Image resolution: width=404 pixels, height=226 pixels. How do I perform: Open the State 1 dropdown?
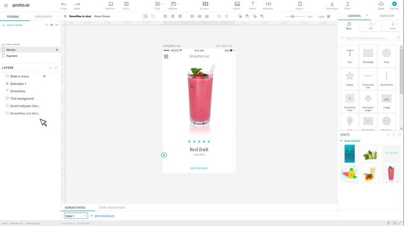coord(76,216)
